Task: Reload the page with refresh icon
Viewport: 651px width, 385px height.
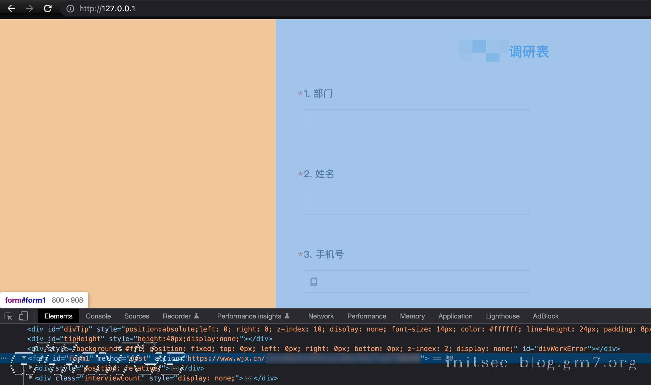Action: tap(48, 8)
